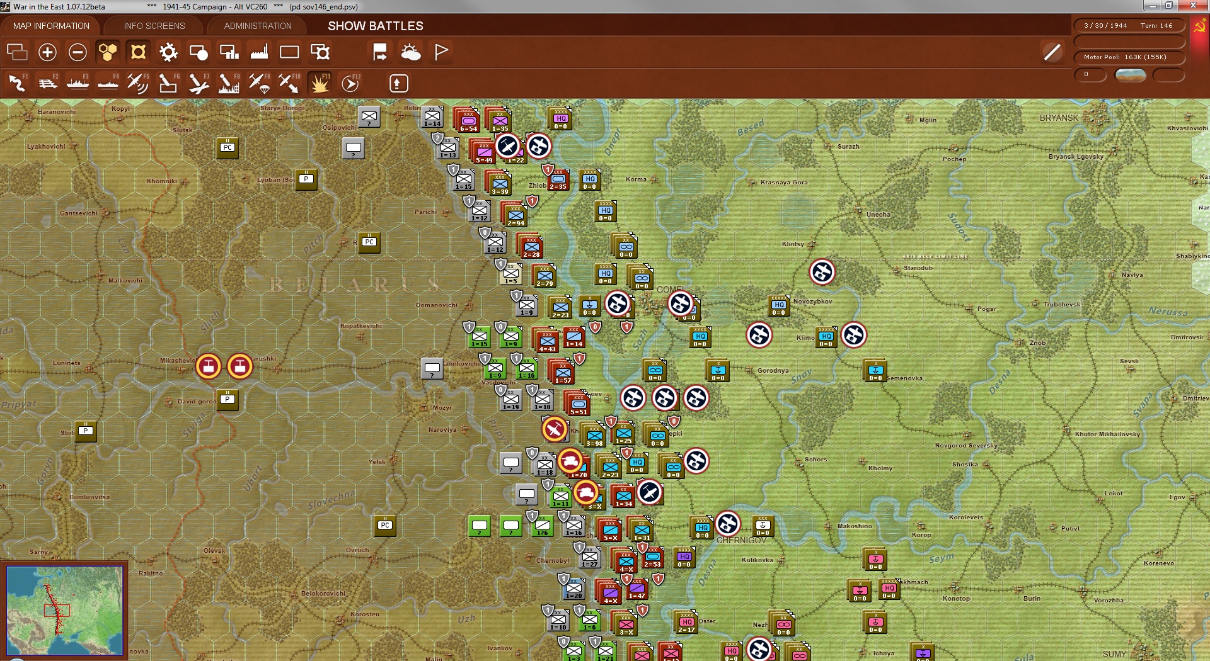The width and height of the screenshot is (1210, 661).
Task: Click the empty rectangle toolbar icon
Action: coord(289,52)
